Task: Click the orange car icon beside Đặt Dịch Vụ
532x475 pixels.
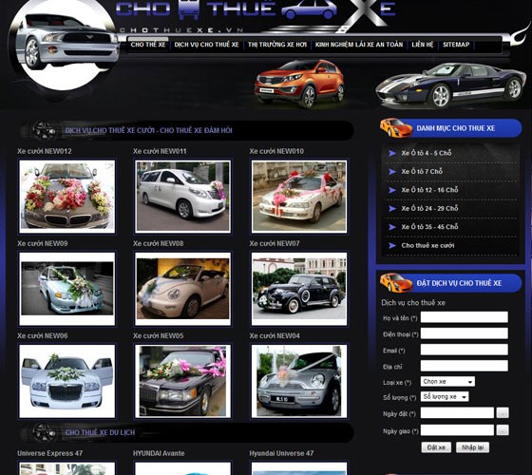Action: (396, 283)
